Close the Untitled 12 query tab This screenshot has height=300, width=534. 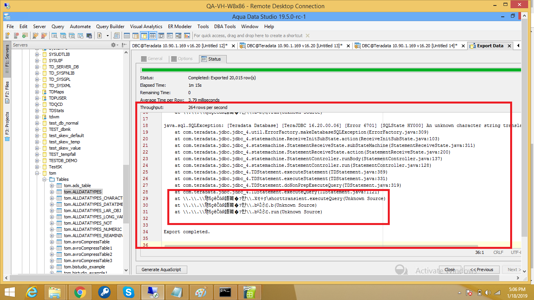click(233, 46)
